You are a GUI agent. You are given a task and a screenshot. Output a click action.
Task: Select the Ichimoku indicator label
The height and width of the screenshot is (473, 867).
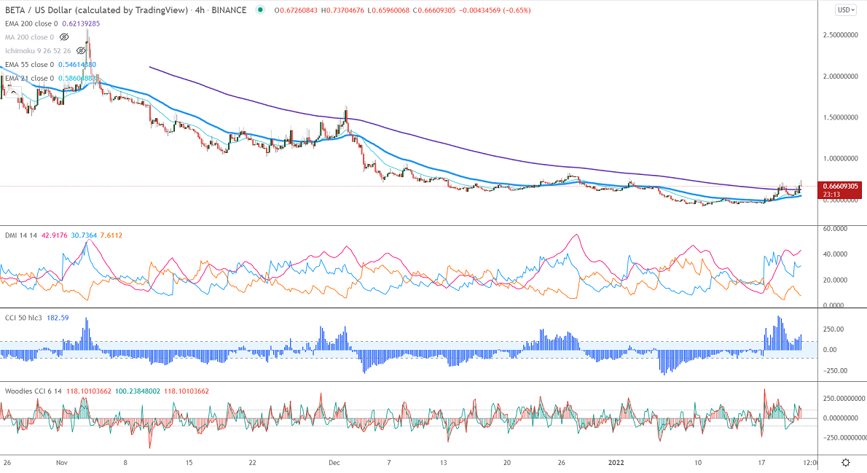38,51
